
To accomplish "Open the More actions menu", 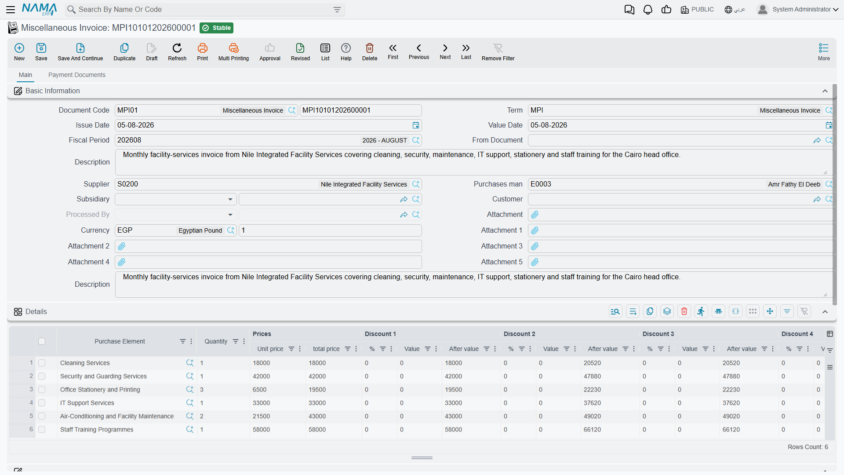I will coord(824,52).
